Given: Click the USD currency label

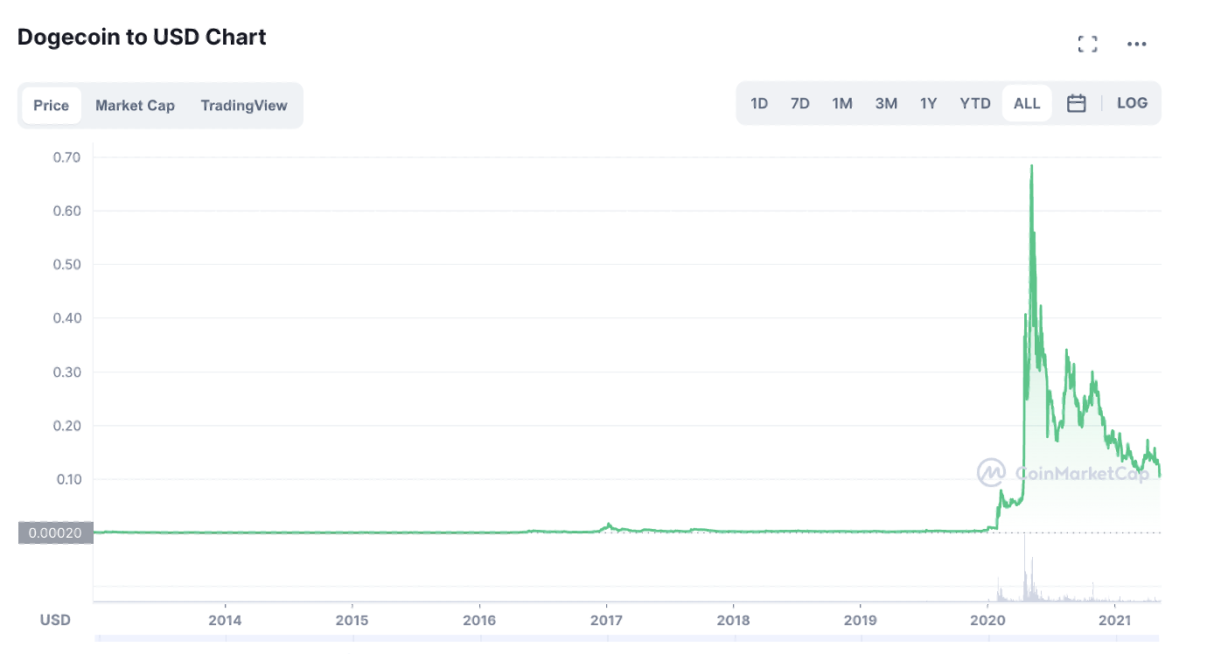Looking at the screenshot, I should point(55,620).
